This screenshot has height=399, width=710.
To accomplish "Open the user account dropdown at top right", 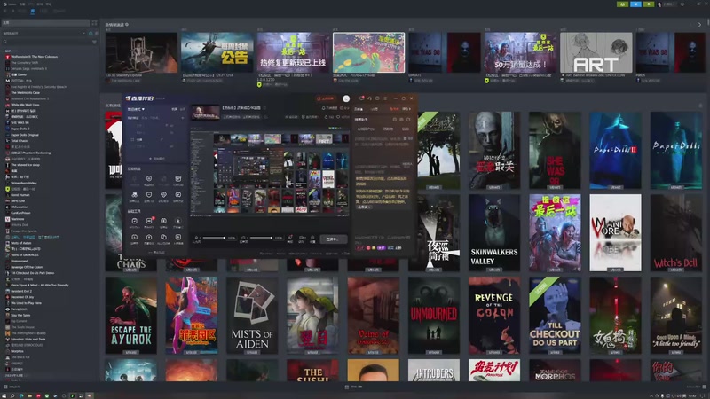I will pos(667,4).
